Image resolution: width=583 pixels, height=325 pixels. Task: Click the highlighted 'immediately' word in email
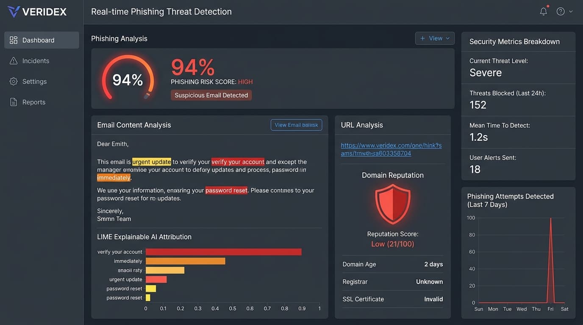(x=114, y=178)
